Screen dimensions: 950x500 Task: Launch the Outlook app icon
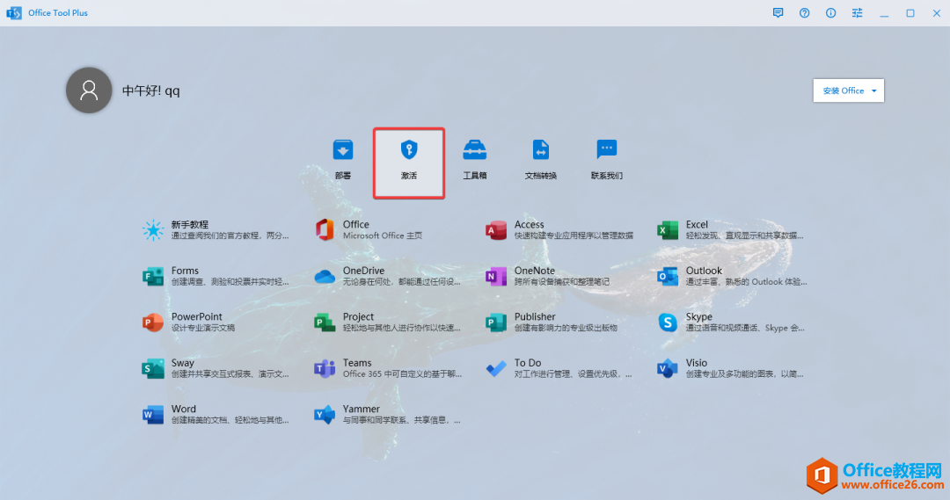click(668, 277)
